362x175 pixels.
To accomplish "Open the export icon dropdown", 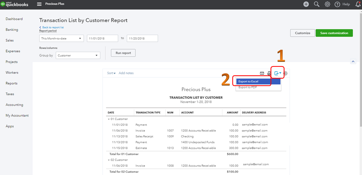I will click(278, 73).
